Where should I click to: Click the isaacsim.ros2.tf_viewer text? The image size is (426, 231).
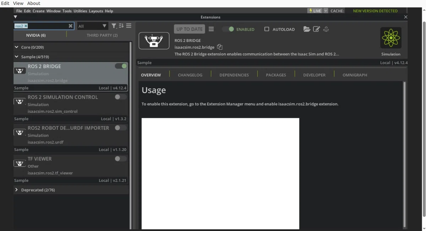50,173
